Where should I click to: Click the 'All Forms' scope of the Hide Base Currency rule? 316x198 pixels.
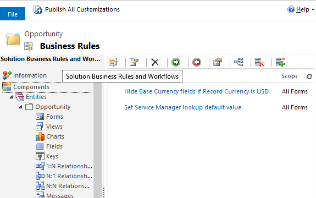295,91
